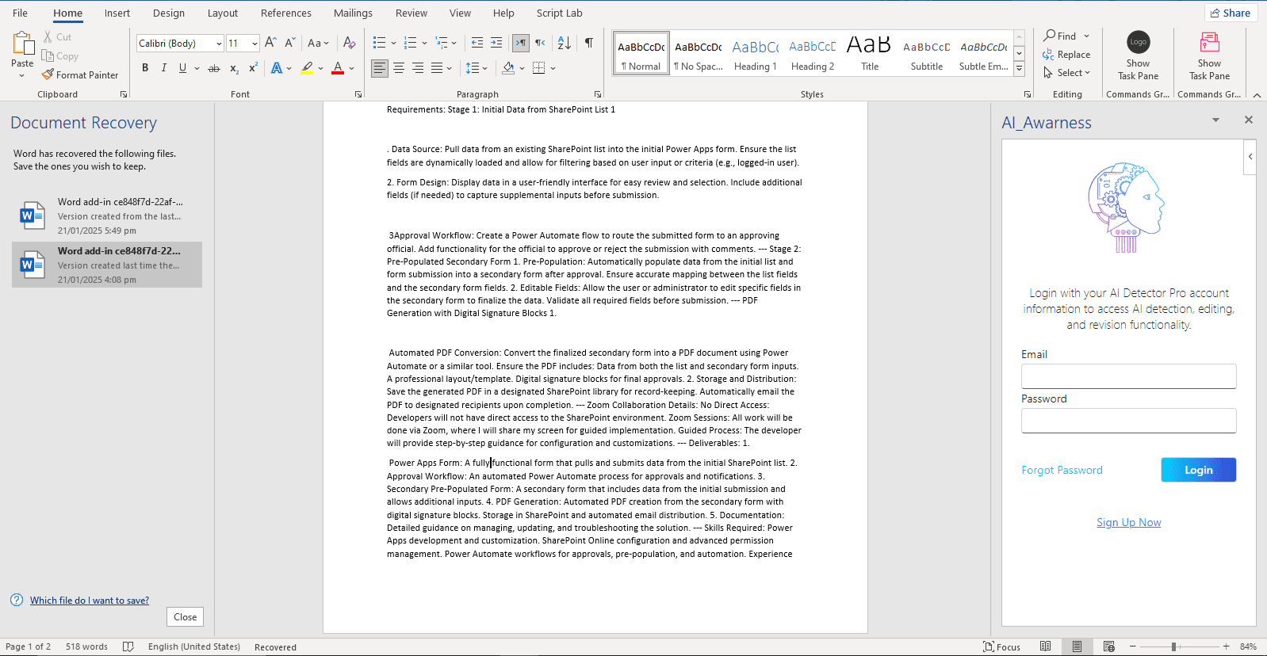Viewport: 1267px width, 656px height.
Task: Open the Select dropdown in Editing
Action: (x=1067, y=73)
